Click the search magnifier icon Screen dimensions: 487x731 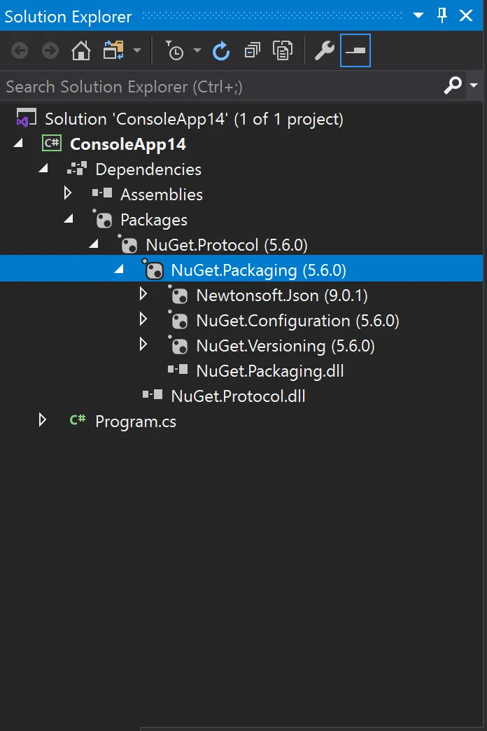[453, 86]
